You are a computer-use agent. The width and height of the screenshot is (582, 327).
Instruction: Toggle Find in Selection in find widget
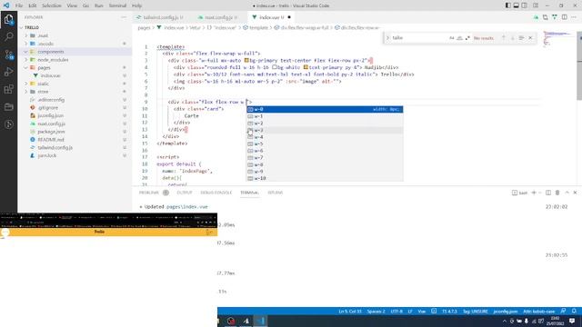click(521, 38)
